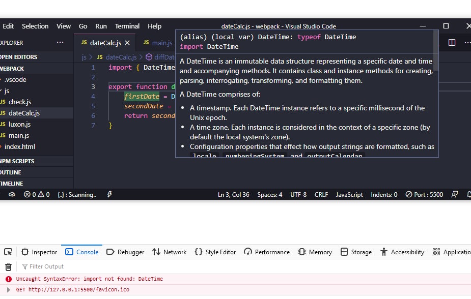Open the Style Editor devtools tab
The height and width of the screenshot is (299, 471).
[x=215, y=252]
